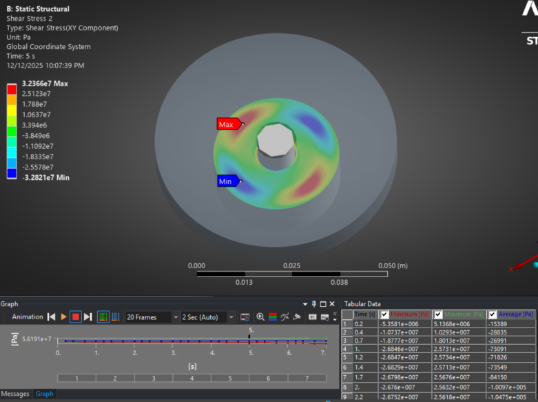Select distributed animation mode icon

tap(103, 317)
